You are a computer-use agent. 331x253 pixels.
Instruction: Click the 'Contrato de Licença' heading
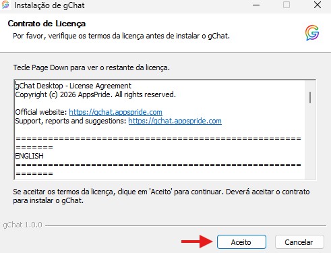pyautogui.click(x=47, y=24)
